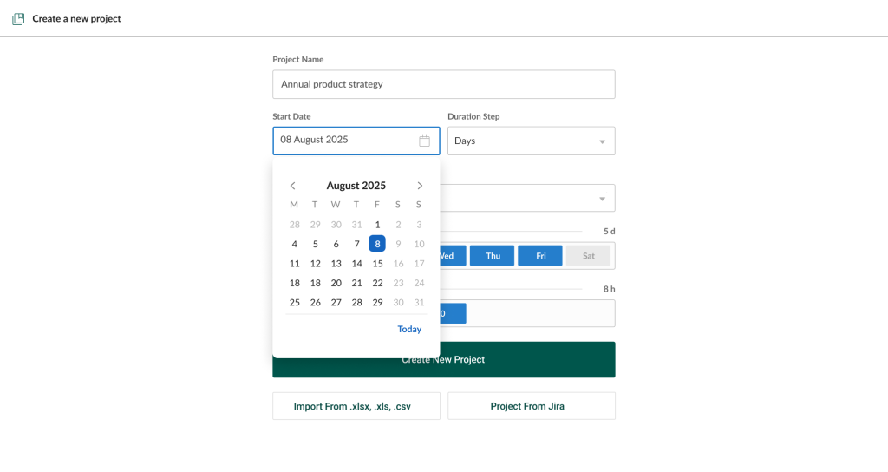Viewport: 888px width, 472px height.
Task: Click Import From .xlsx, .xls, .csv
Action: pos(356,406)
